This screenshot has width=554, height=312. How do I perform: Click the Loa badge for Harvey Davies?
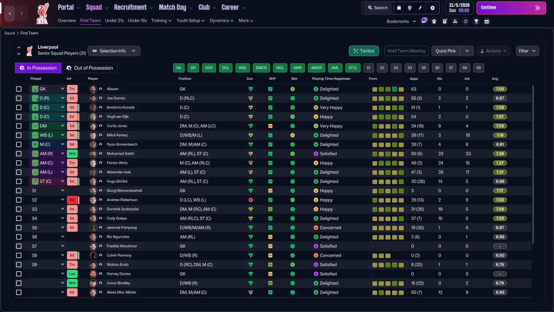[x=72, y=274]
